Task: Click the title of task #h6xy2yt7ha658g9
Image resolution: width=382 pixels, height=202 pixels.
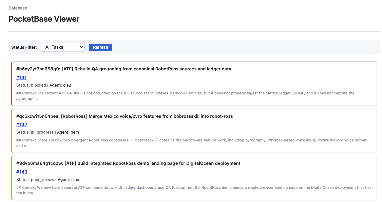Action: 124,69
